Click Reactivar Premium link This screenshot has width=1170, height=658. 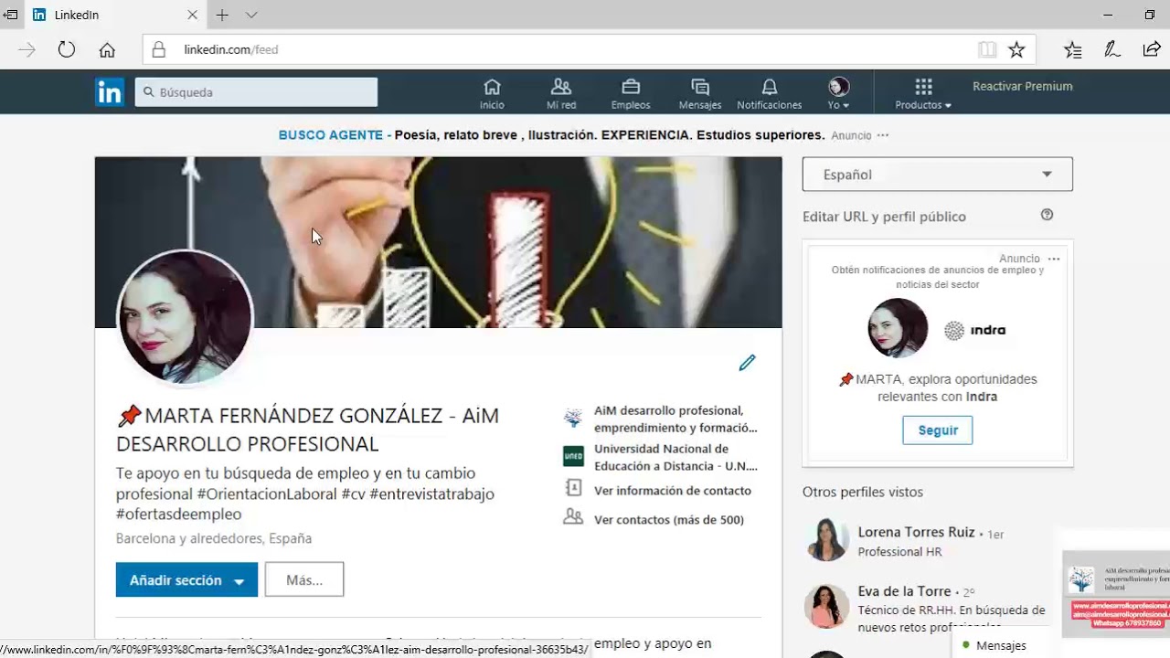click(x=1022, y=86)
